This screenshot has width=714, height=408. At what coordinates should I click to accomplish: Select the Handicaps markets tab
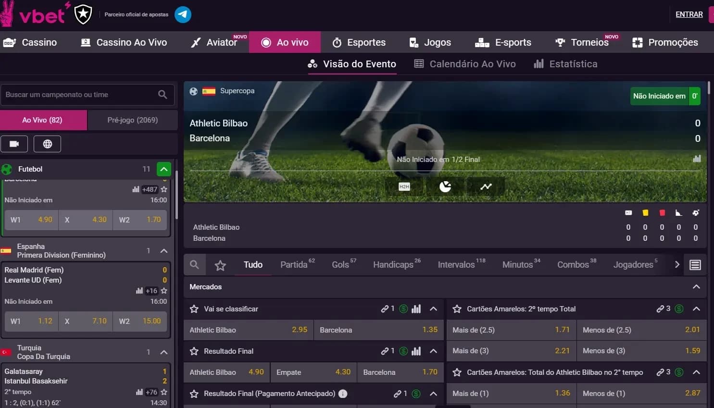[x=397, y=264]
